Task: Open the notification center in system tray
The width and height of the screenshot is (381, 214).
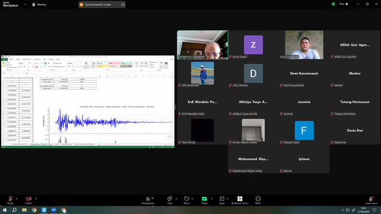Action: (374, 210)
